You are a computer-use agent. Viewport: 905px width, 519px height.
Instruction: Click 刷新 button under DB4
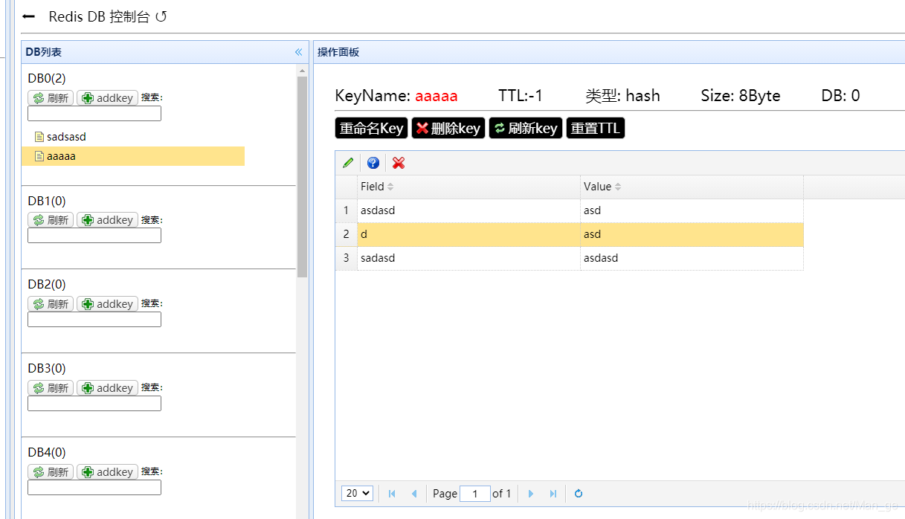click(x=51, y=472)
